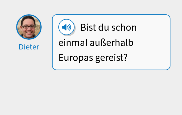The height and width of the screenshot is (115, 182).
Task: Open Dieter's profile photo
Action: [x=29, y=27]
